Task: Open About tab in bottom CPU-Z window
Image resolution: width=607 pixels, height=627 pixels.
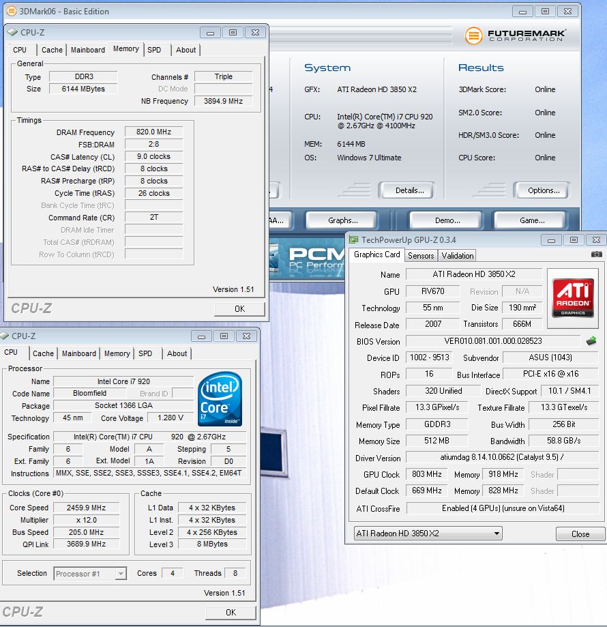Action: (177, 353)
